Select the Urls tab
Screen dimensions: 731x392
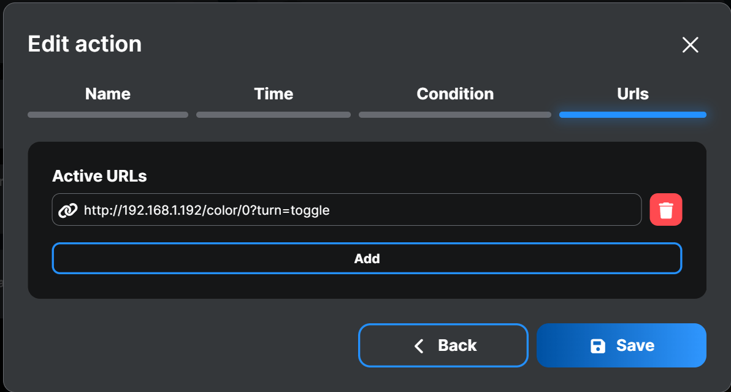[632, 93]
